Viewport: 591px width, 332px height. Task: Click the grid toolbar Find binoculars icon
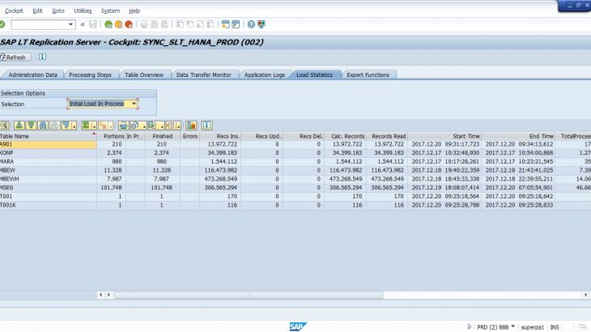pyautogui.click(x=43, y=126)
